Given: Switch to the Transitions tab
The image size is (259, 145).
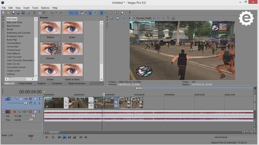Looking at the screenshot, I should (57, 83).
